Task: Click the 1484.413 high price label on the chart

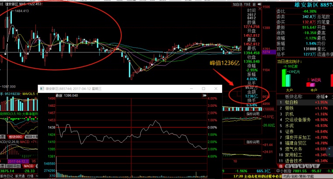Action: coord(21,11)
